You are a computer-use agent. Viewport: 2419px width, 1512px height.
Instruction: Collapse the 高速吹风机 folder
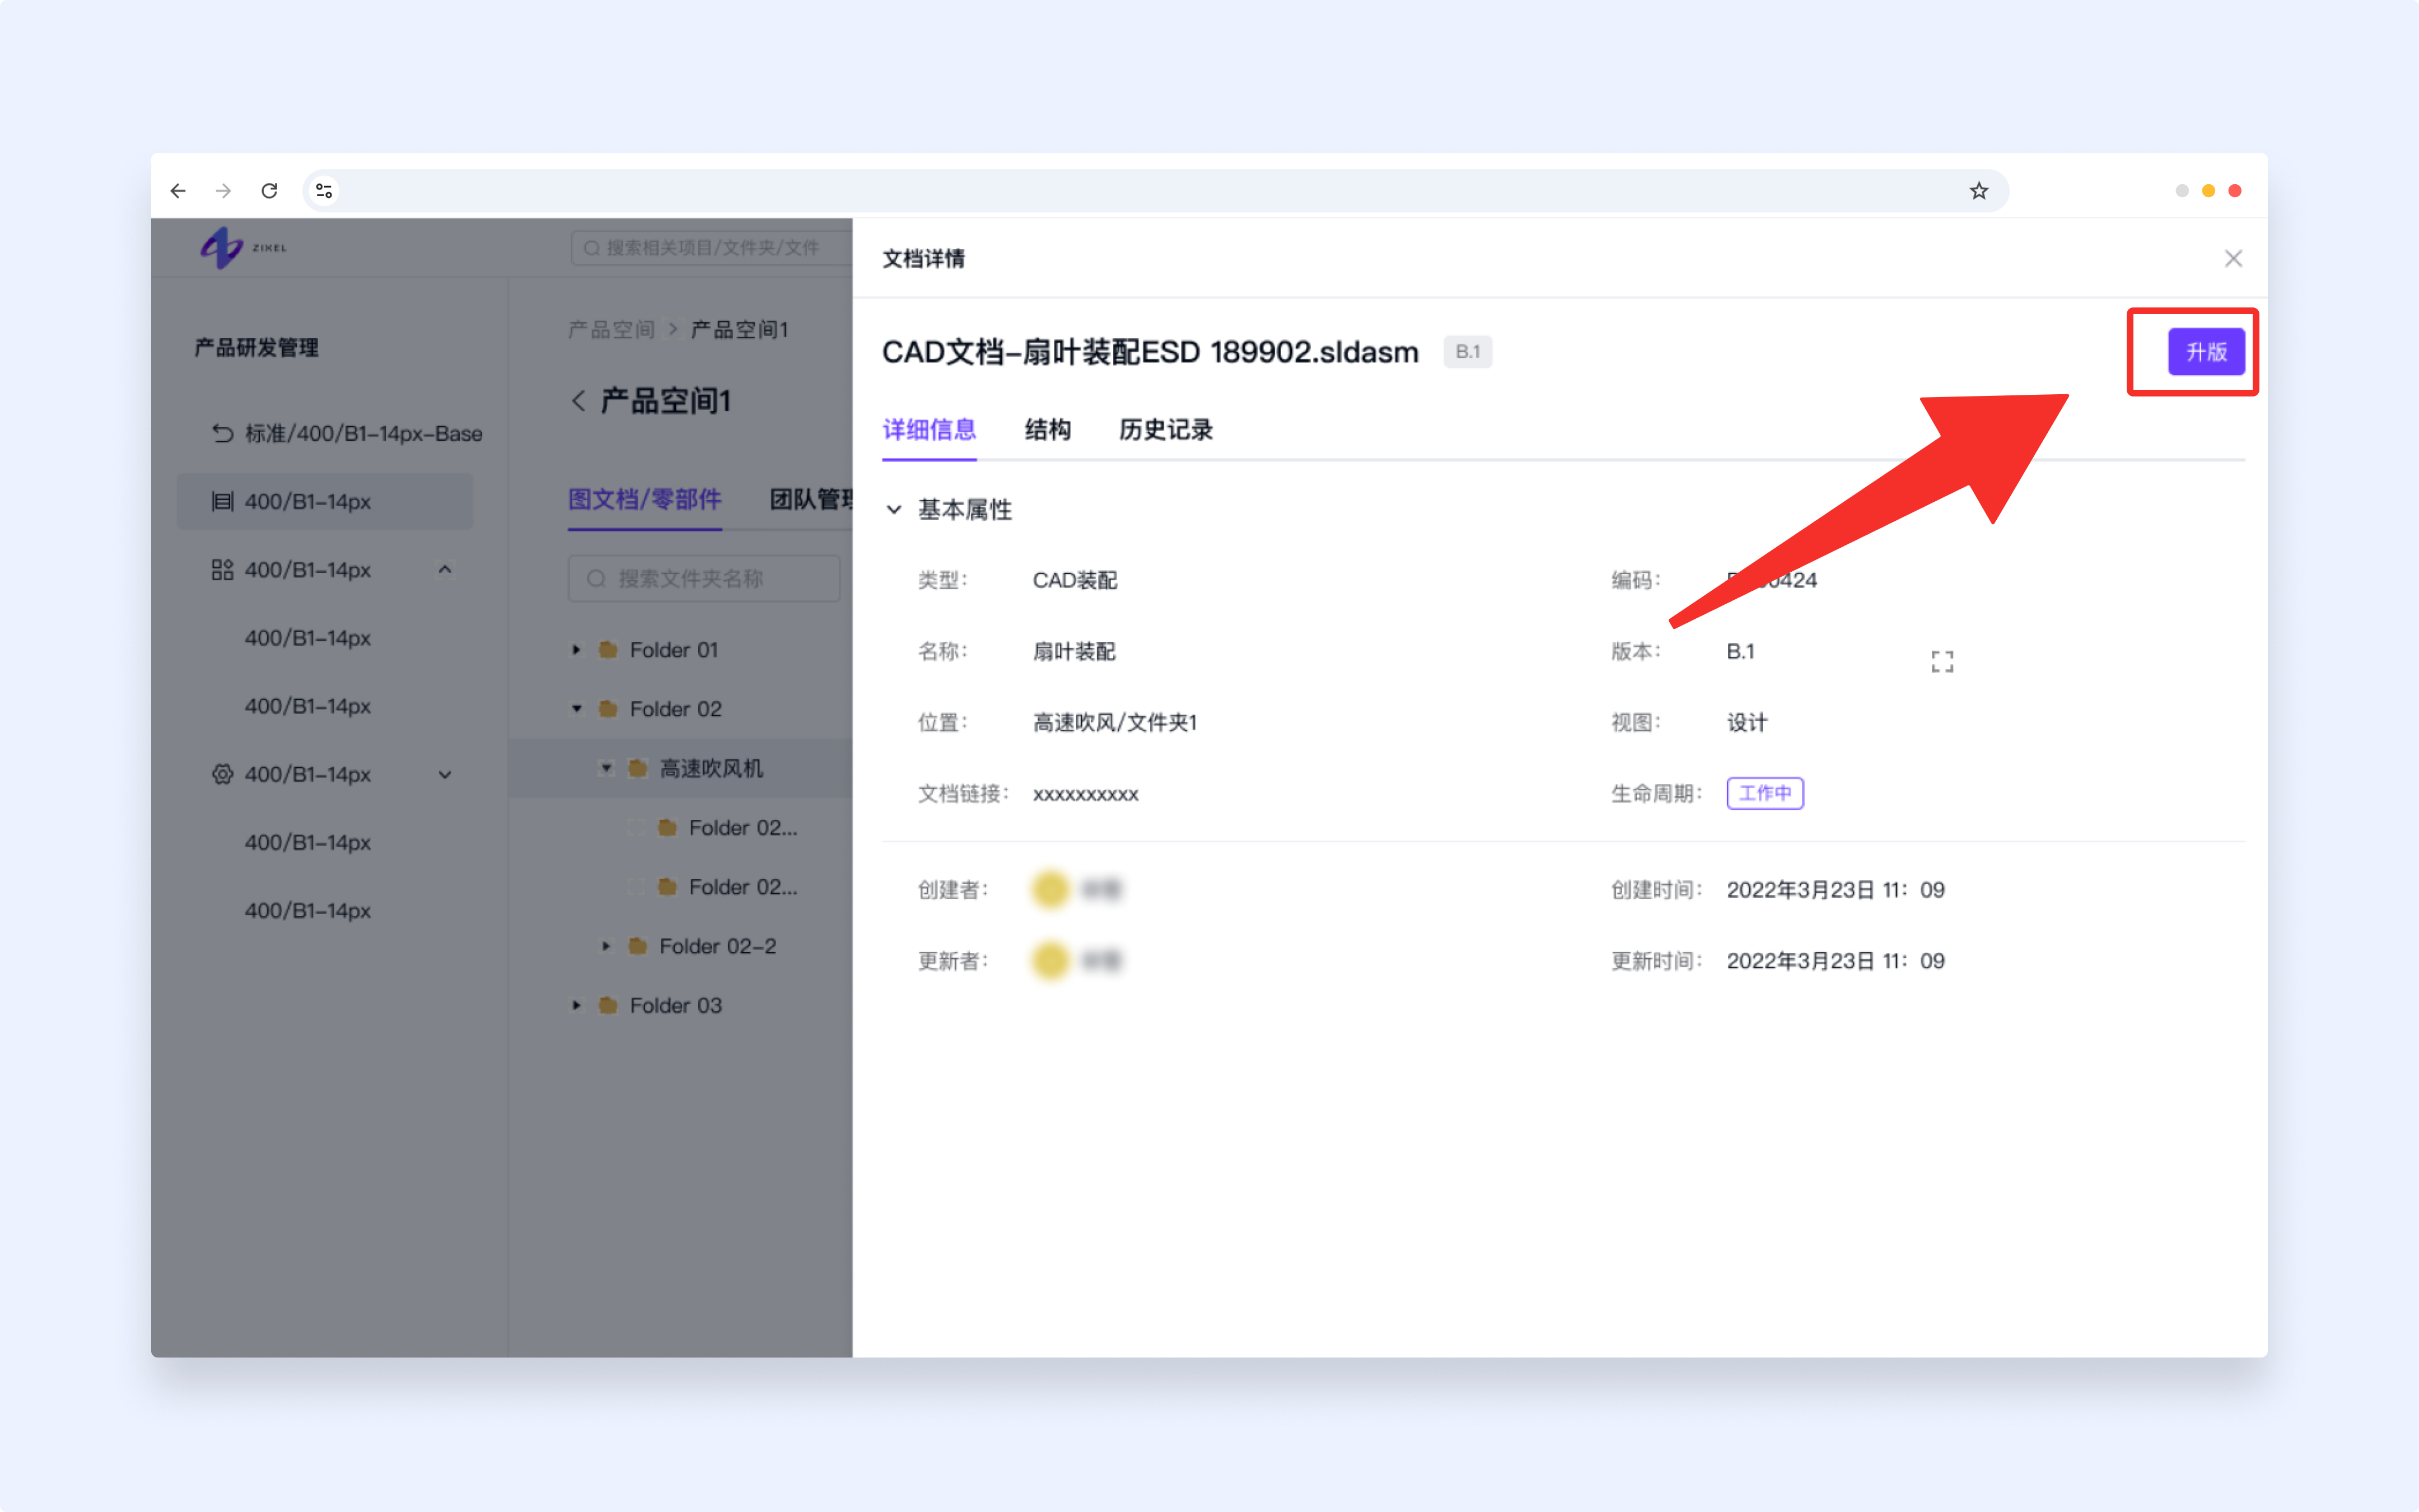point(606,768)
